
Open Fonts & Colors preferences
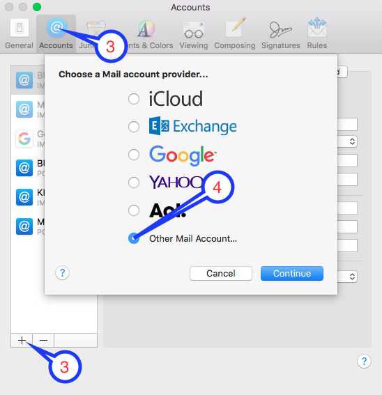coord(147,33)
